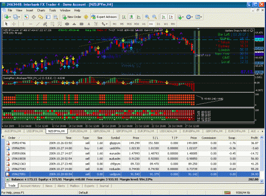266x196 pixels.
Task: Toggle Chart Shift
Action: coord(171,17)
